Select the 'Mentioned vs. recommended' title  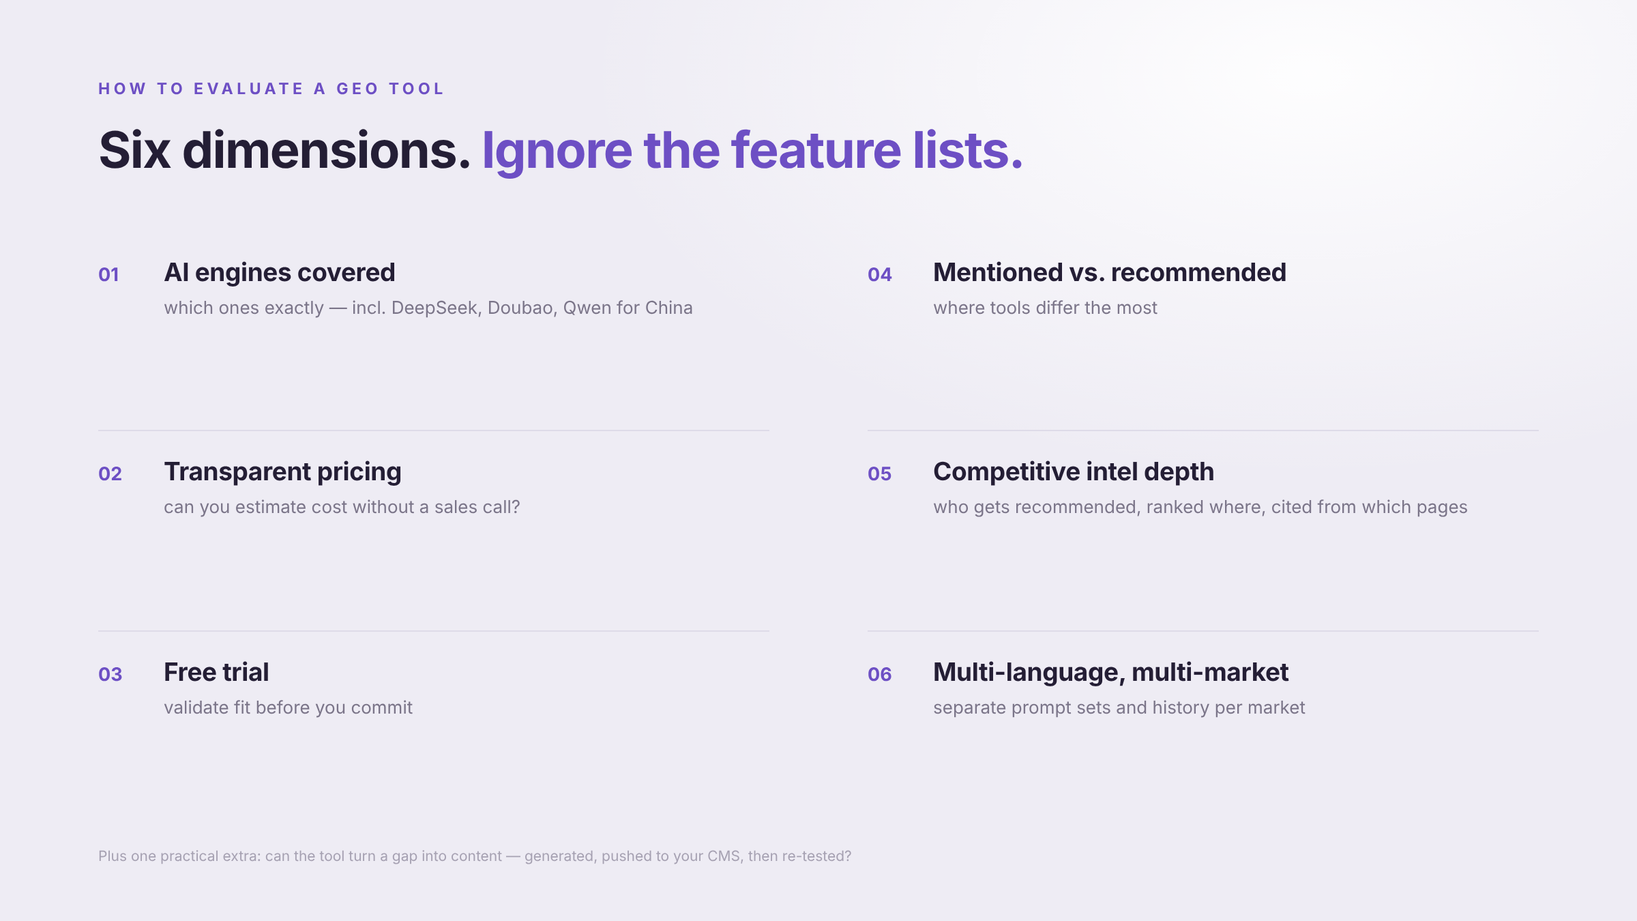pyautogui.click(x=1110, y=272)
